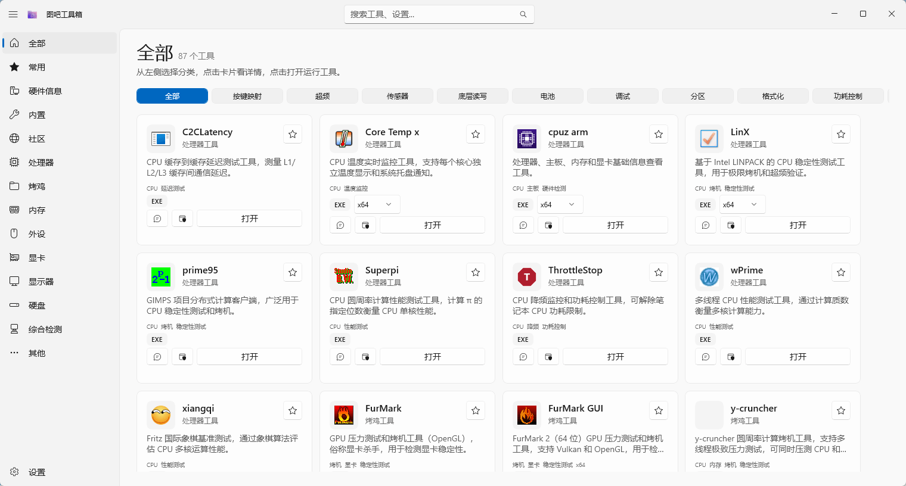Click ThrottleStop admin-run shield icon
The width and height of the screenshot is (906, 486).
click(548, 357)
